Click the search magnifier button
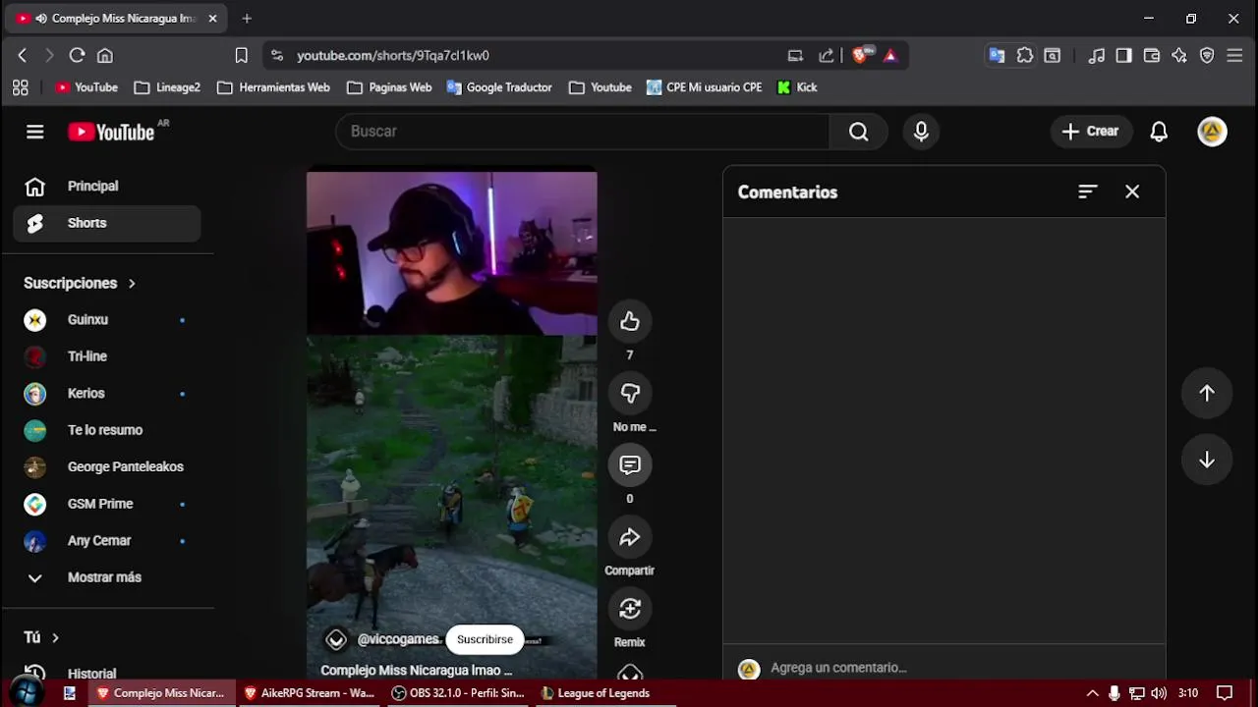Viewport: 1258px width, 707px height. point(859,132)
